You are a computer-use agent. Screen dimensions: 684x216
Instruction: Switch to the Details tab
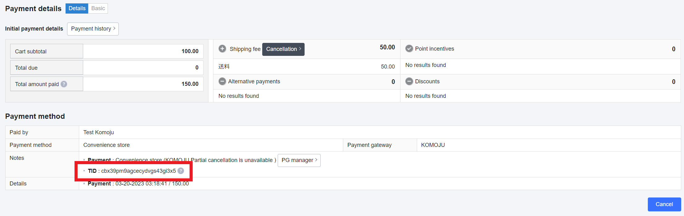(x=77, y=8)
